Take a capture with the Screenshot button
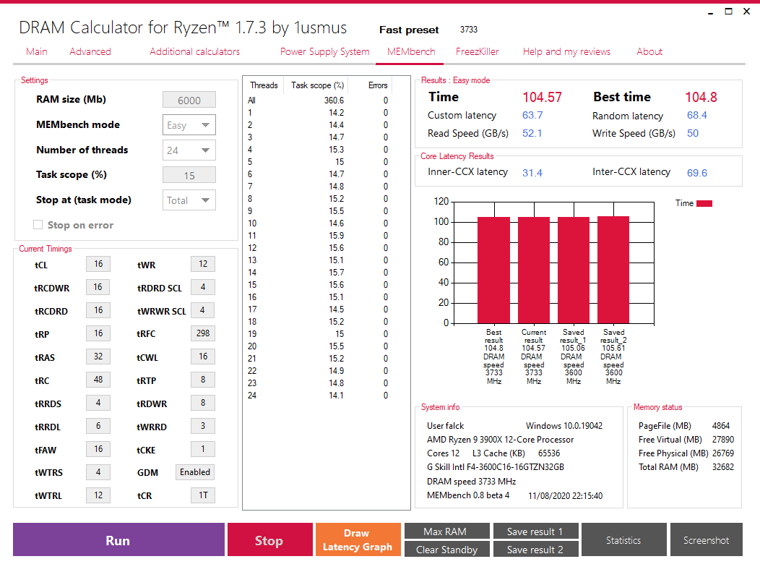 point(707,539)
